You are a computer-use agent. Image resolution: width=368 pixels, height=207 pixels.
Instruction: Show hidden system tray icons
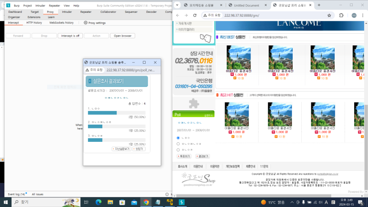coord(292,202)
